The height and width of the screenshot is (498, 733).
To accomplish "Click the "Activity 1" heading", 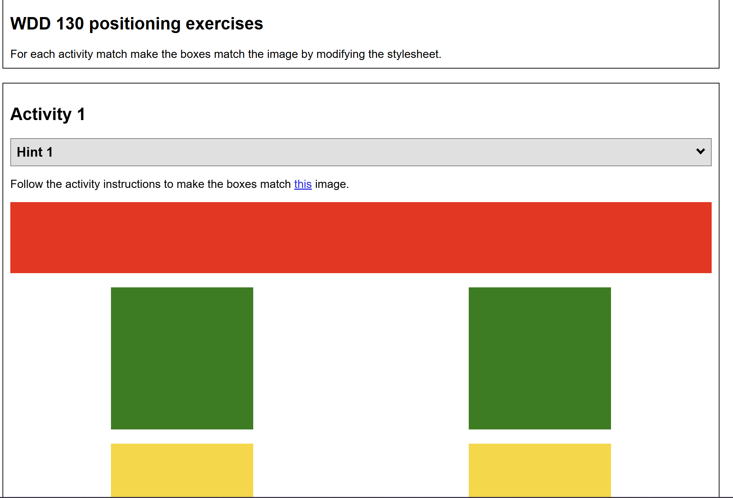I will 48,114.
